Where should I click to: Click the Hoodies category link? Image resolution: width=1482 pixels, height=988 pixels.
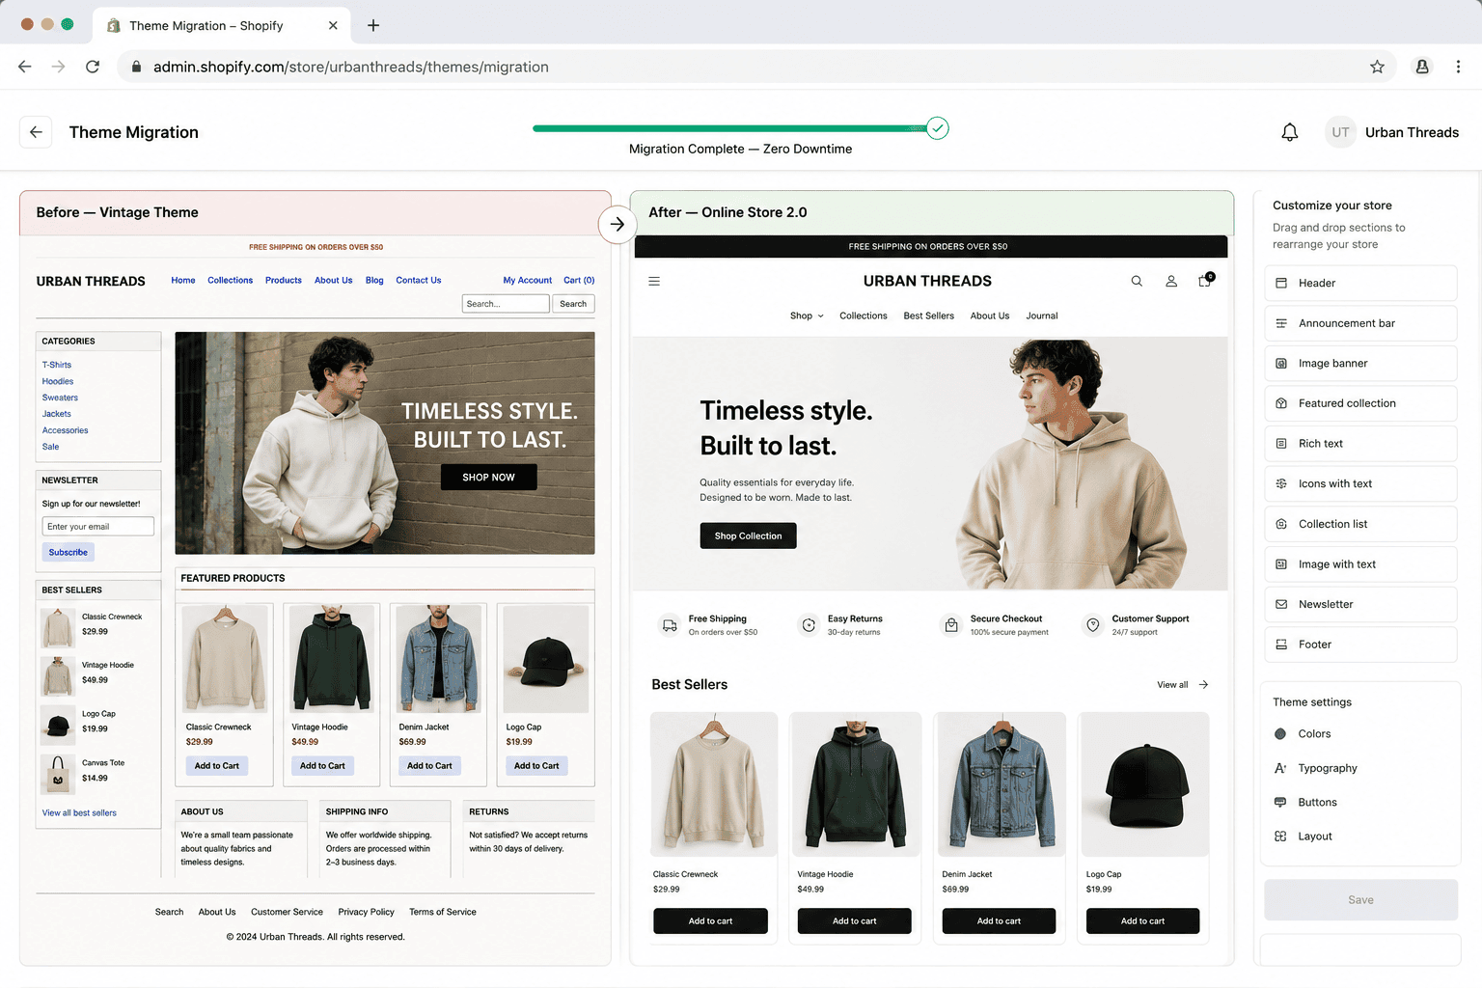(58, 381)
